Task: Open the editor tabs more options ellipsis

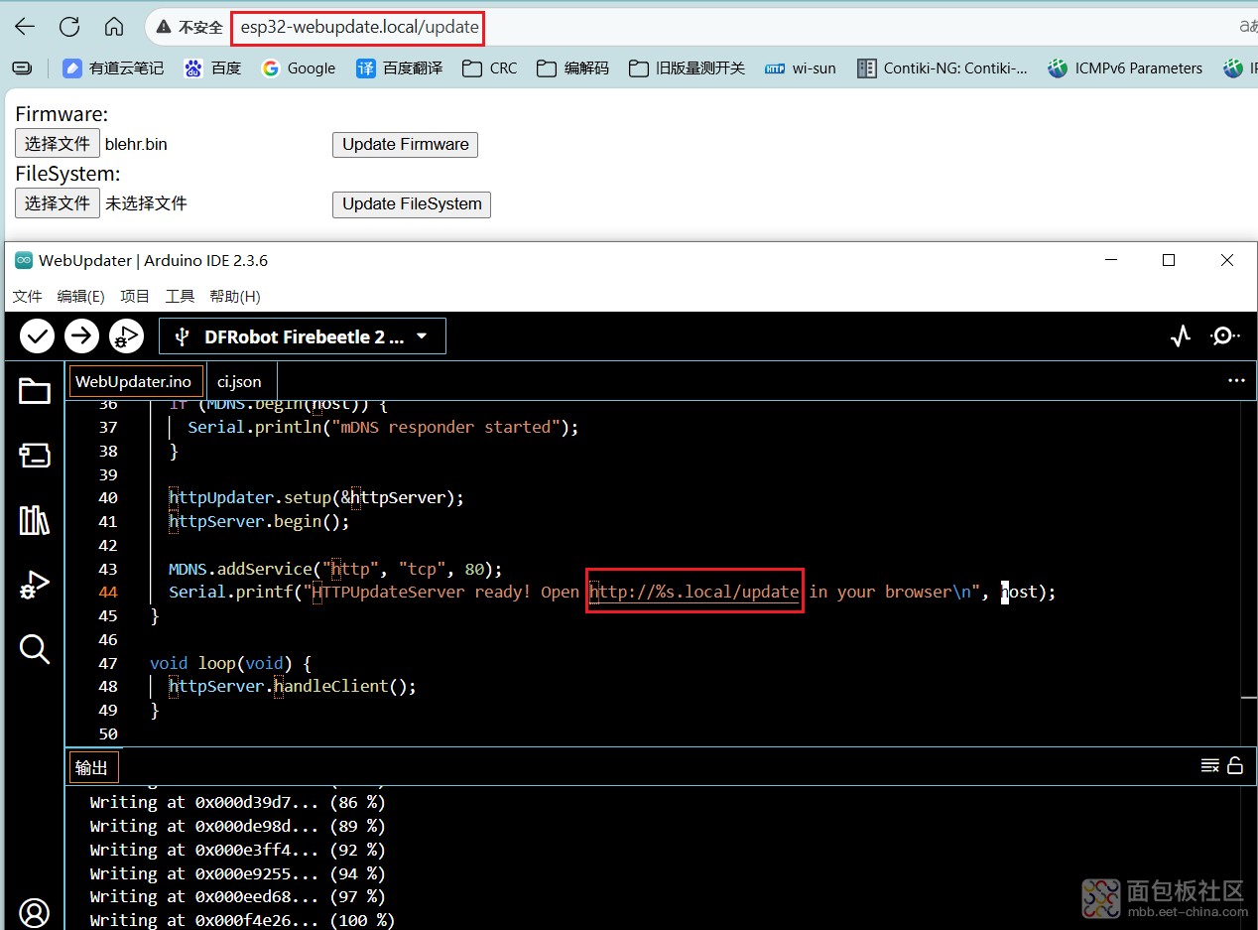Action: [1236, 380]
